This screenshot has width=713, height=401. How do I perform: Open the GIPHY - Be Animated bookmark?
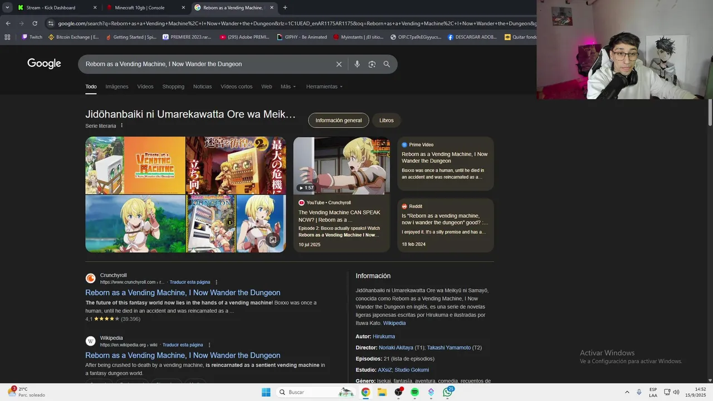pos(302,37)
